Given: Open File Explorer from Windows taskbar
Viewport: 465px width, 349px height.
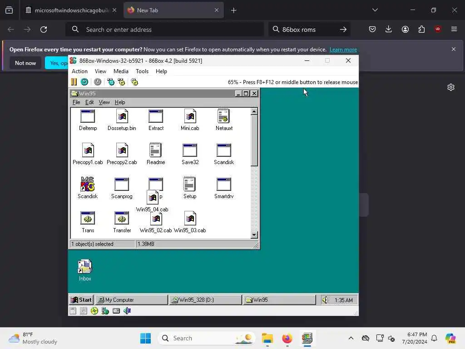Looking at the screenshot, I should 267,338.
